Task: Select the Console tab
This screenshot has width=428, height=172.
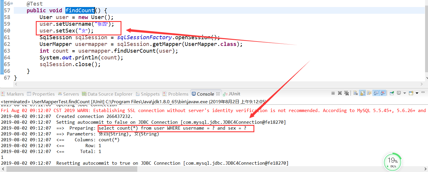Action: (205, 94)
